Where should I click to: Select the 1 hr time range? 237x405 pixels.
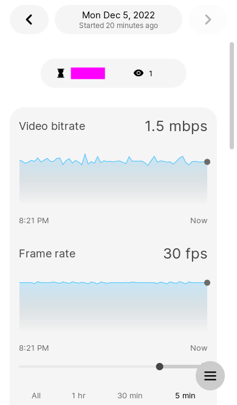[78, 395]
